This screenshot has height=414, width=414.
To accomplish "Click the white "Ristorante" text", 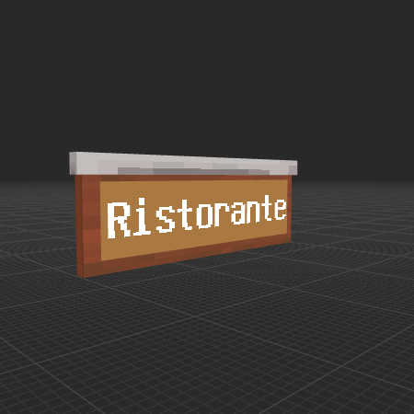I will [197, 217].
